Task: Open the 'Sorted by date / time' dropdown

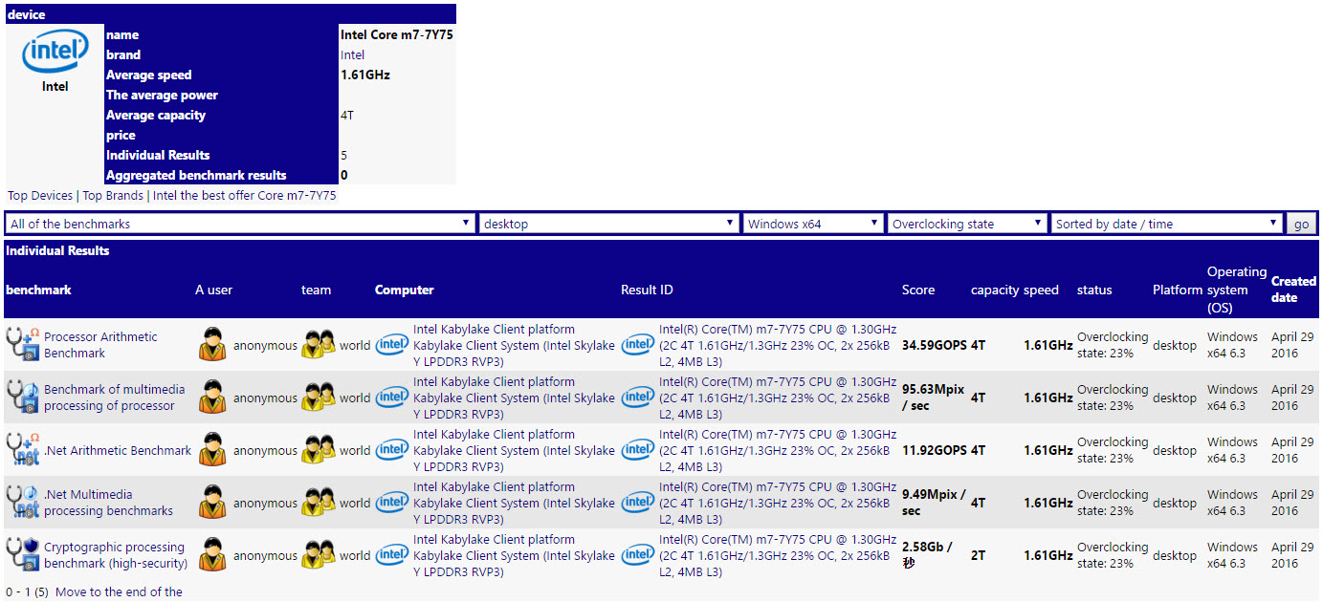Action: [1166, 224]
